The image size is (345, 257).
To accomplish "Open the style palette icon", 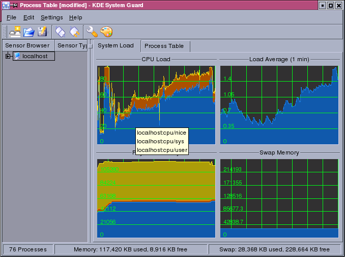I will point(106,32).
